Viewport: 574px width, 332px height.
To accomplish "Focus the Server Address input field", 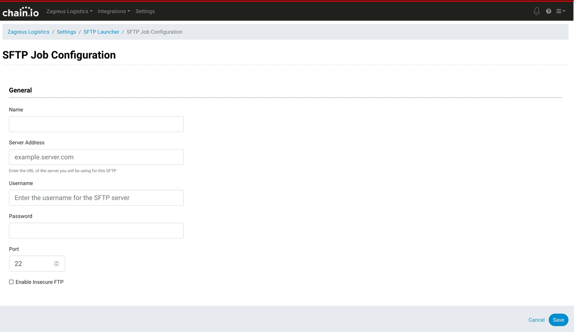I will click(96, 157).
